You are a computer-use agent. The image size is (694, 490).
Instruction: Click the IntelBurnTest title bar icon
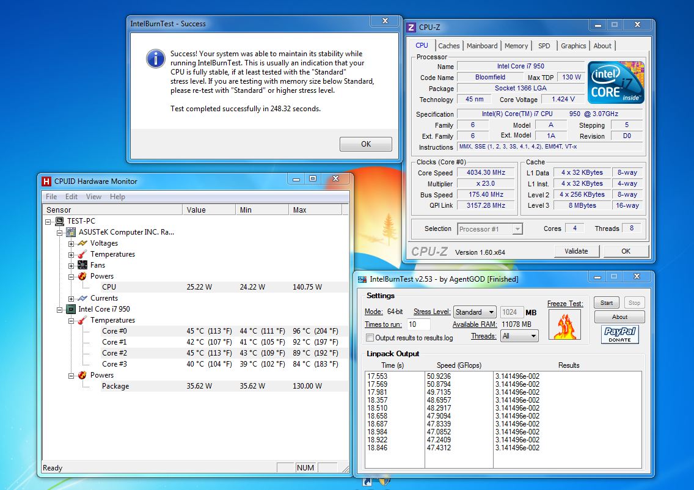pos(362,279)
